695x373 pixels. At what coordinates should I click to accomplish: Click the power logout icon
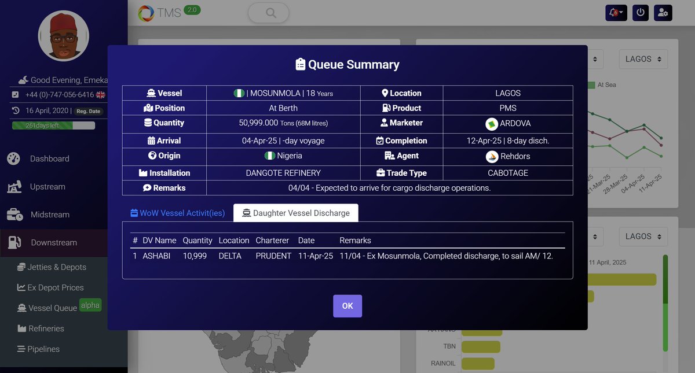tap(641, 13)
